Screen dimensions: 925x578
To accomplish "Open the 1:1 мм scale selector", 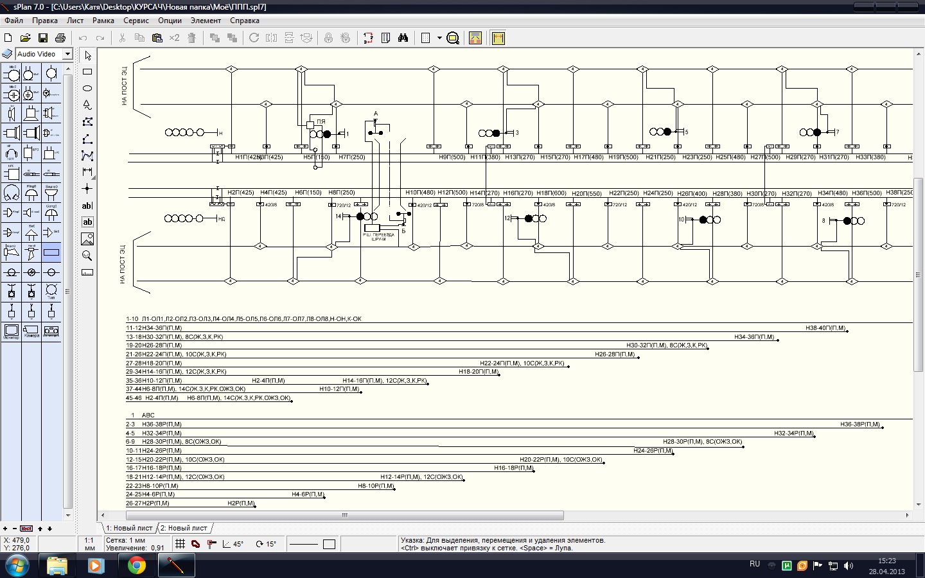I will [x=89, y=544].
